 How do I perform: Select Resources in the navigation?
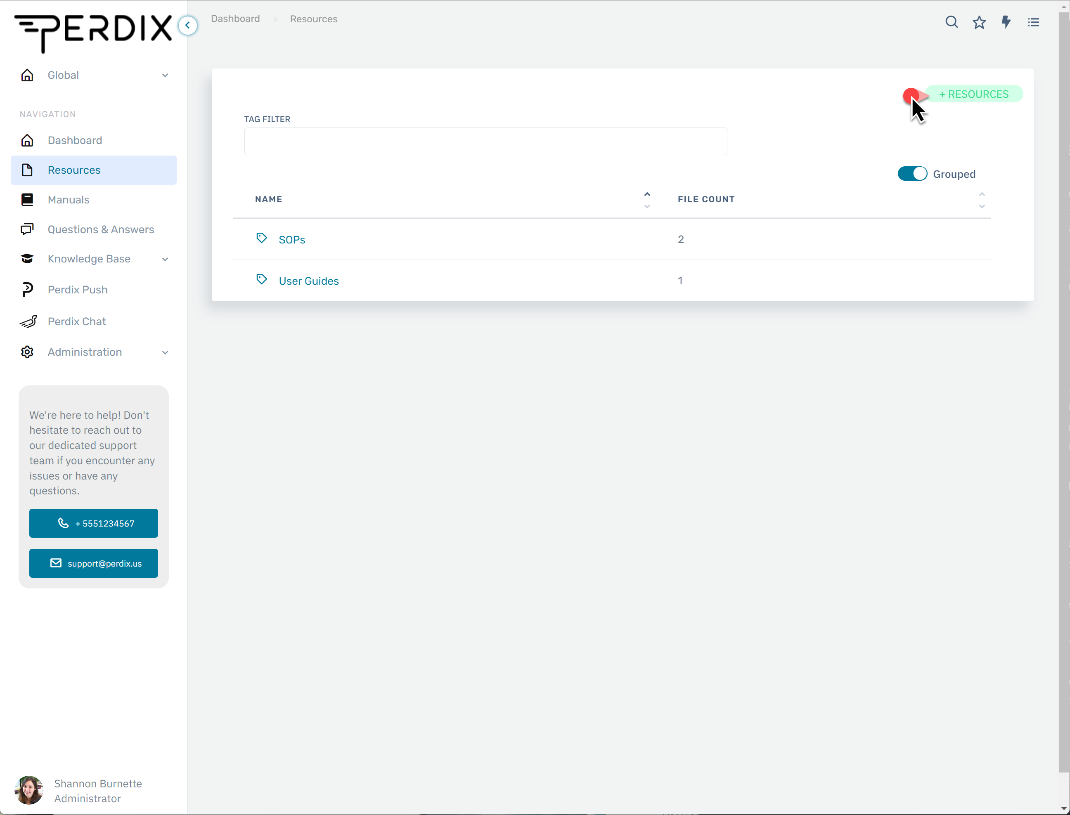click(x=94, y=170)
